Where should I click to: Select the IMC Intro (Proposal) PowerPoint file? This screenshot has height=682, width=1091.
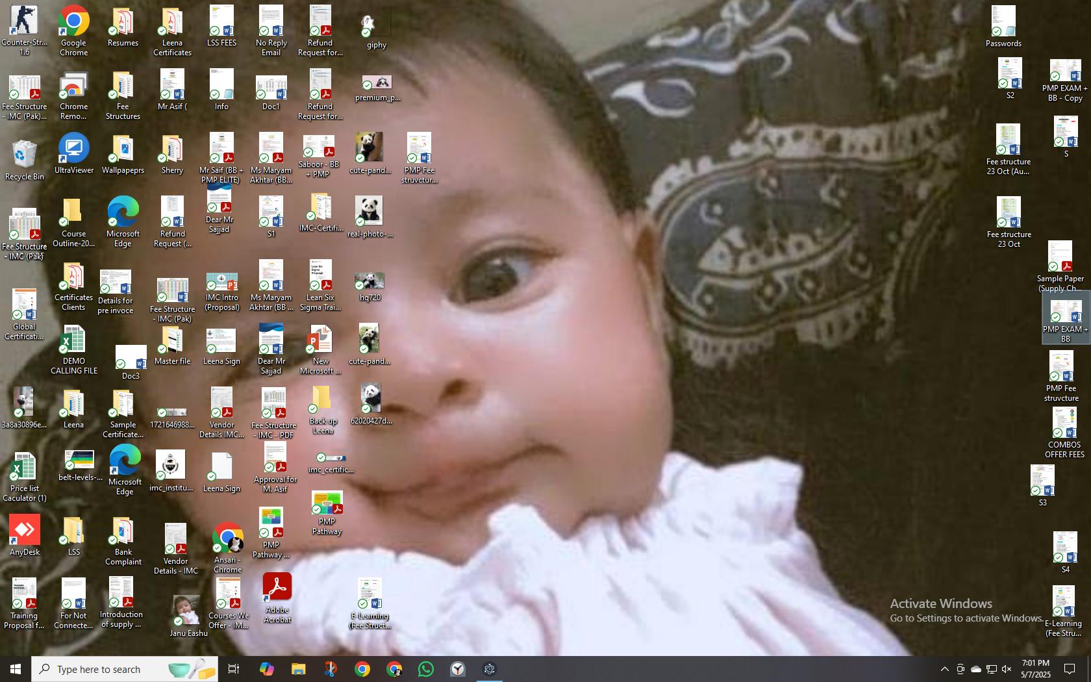[x=222, y=292]
